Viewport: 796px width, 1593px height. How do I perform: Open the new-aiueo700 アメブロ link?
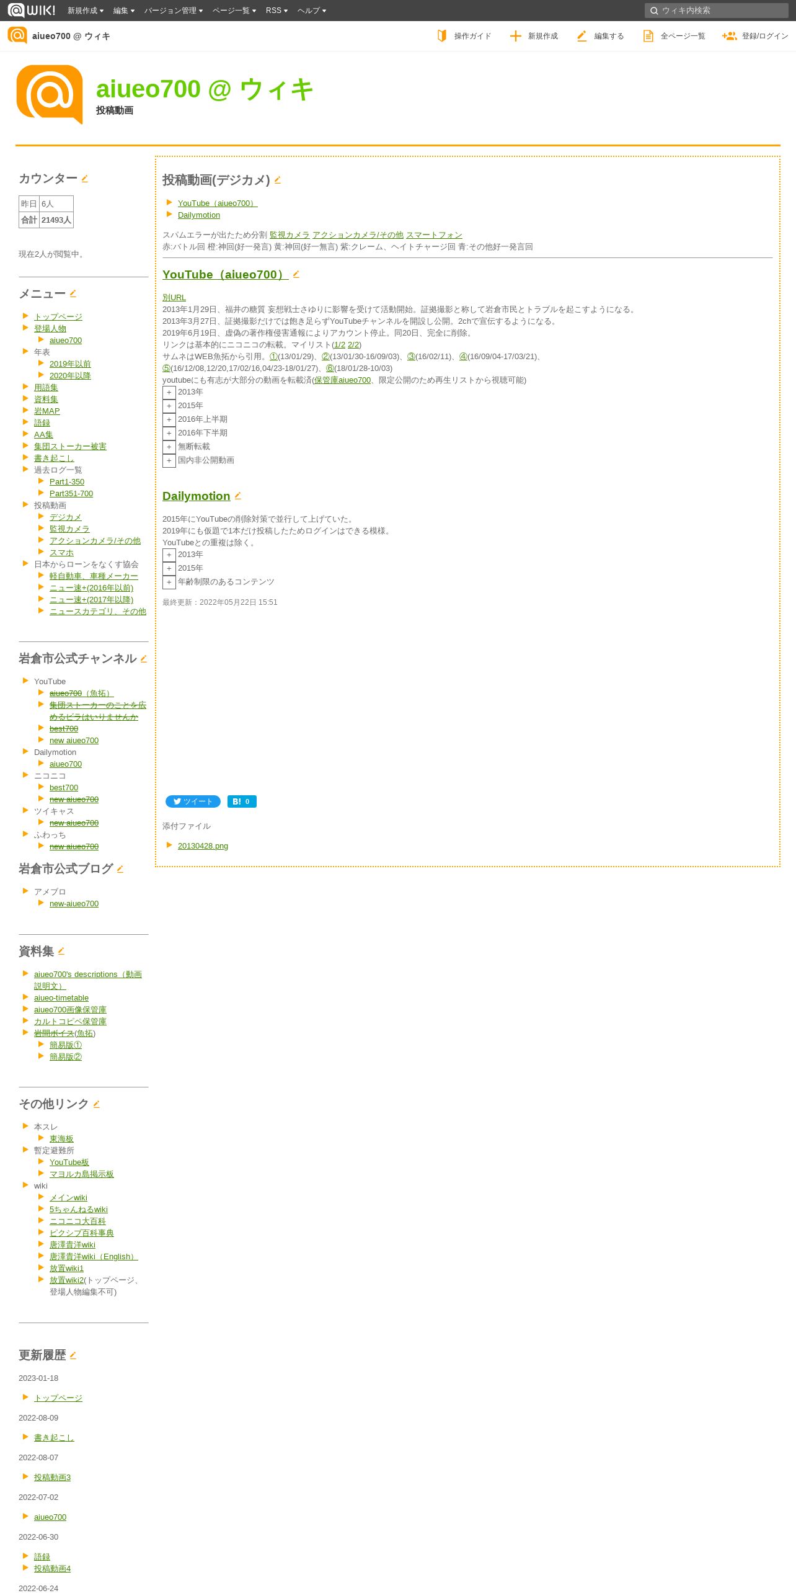click(74, 904)
